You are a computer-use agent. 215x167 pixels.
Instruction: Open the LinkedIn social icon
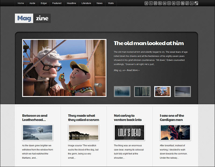164,3
